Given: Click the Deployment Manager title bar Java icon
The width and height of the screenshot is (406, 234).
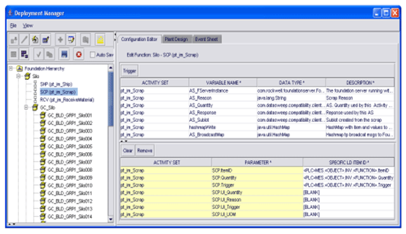Looking at the screenshot, I should click(10, 13).
